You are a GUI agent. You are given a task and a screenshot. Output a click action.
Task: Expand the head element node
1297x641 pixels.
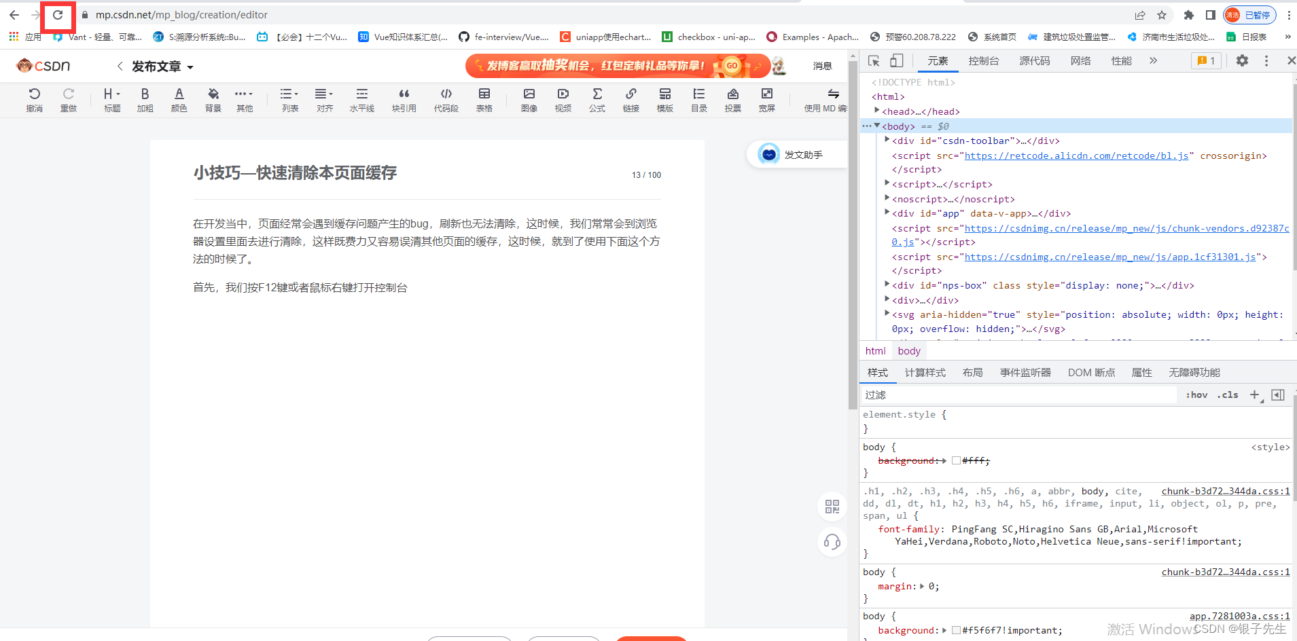click(876, 111)
